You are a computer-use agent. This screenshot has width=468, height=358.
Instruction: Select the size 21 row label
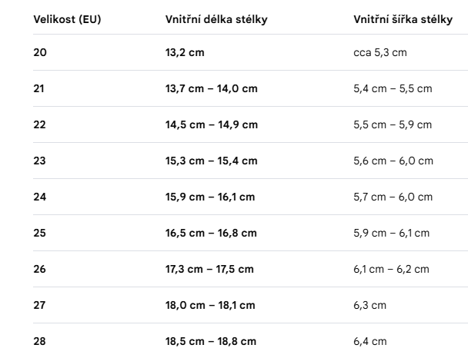click(x=38, y=88)
